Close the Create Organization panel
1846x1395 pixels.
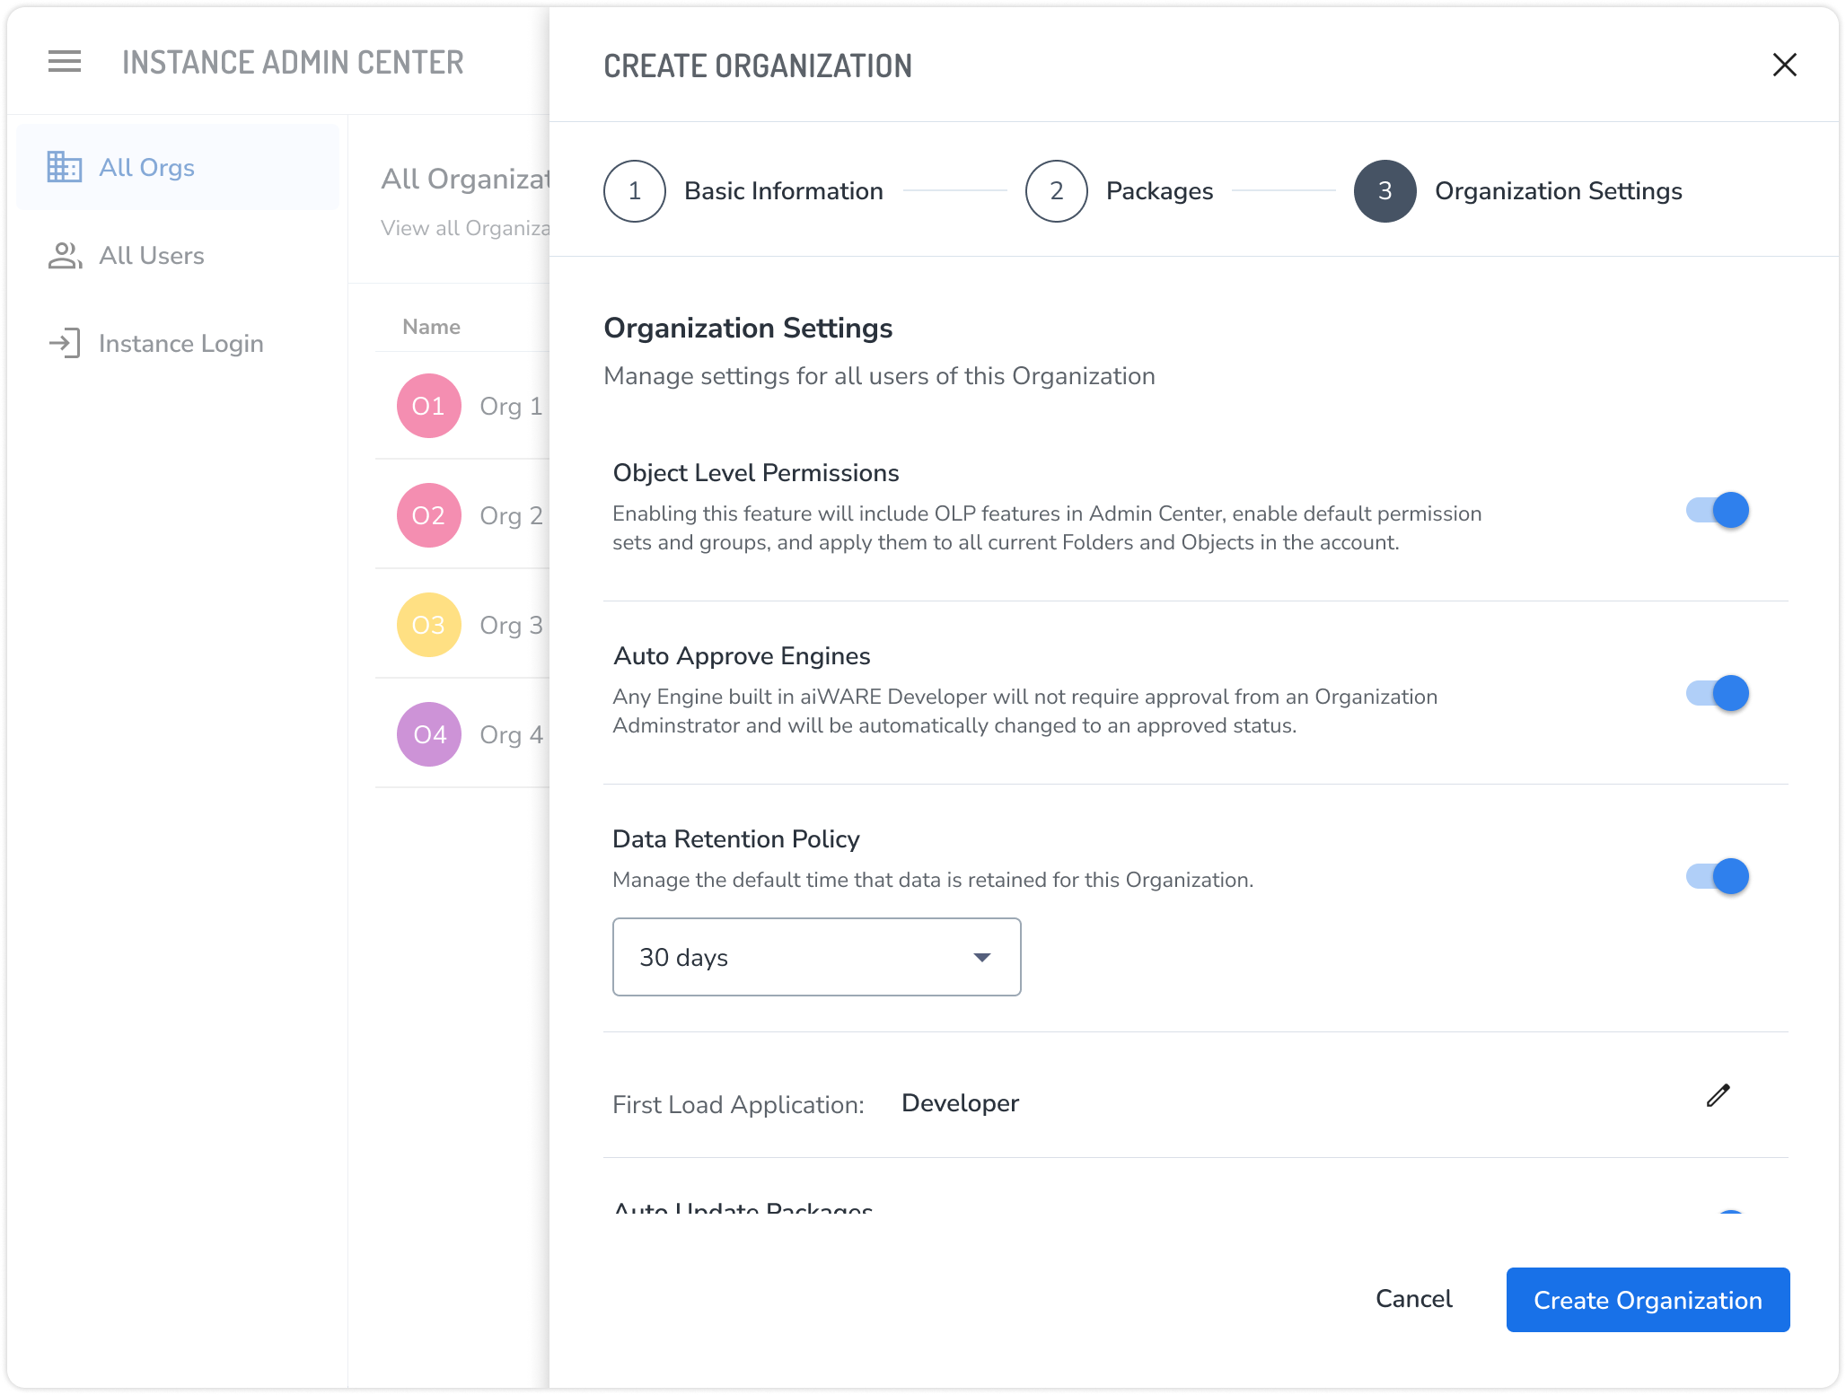1784,65
